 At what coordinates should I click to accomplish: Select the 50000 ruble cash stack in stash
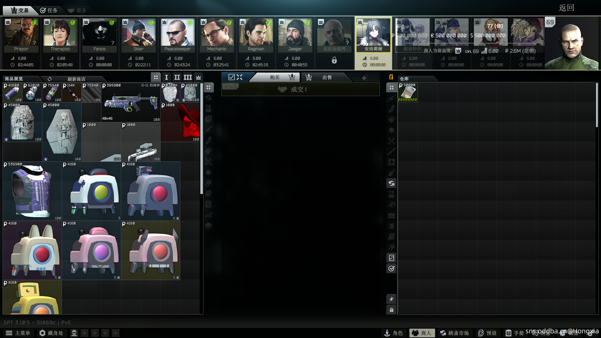408,92
